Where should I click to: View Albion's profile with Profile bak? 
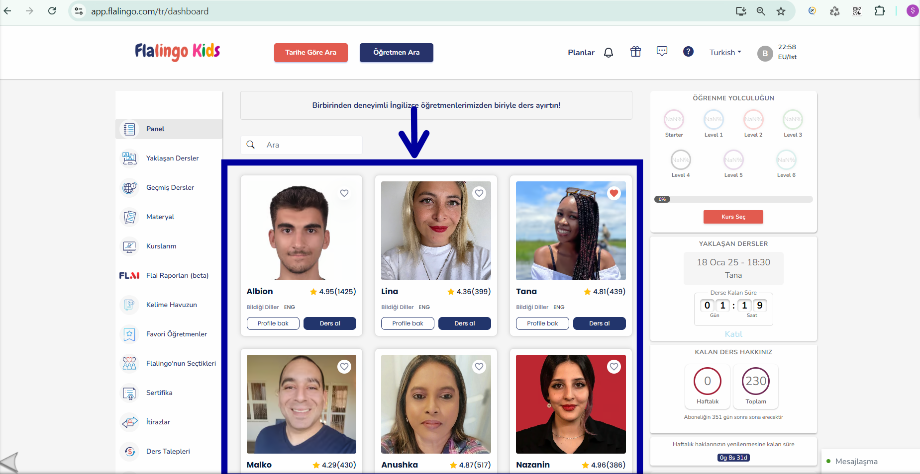click(273, 323)
